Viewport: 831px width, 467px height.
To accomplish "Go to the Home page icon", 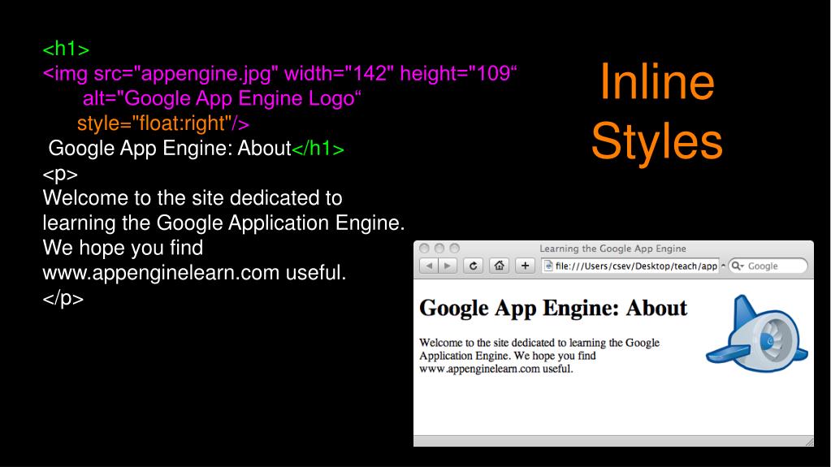I will click(500, 266).
